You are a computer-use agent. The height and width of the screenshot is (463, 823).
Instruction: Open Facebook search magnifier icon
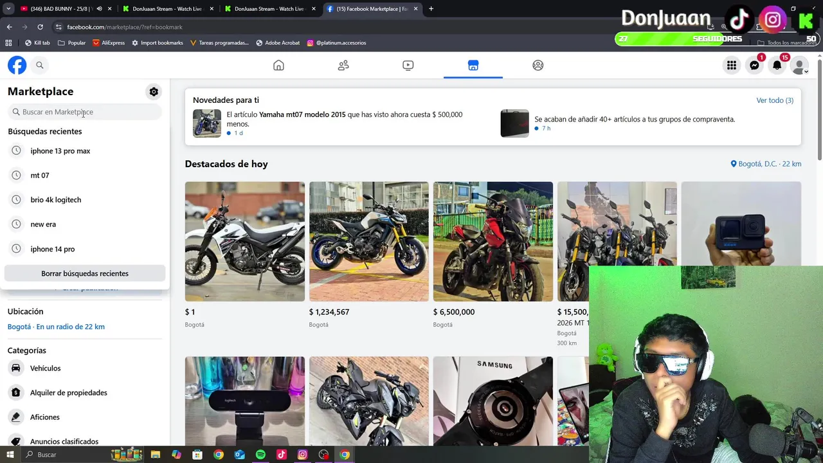click(40, 65)
